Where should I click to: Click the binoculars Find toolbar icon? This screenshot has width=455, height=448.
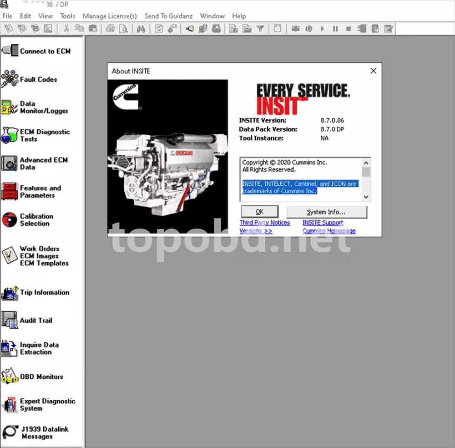pyautogui.click(x=141, y=29)
